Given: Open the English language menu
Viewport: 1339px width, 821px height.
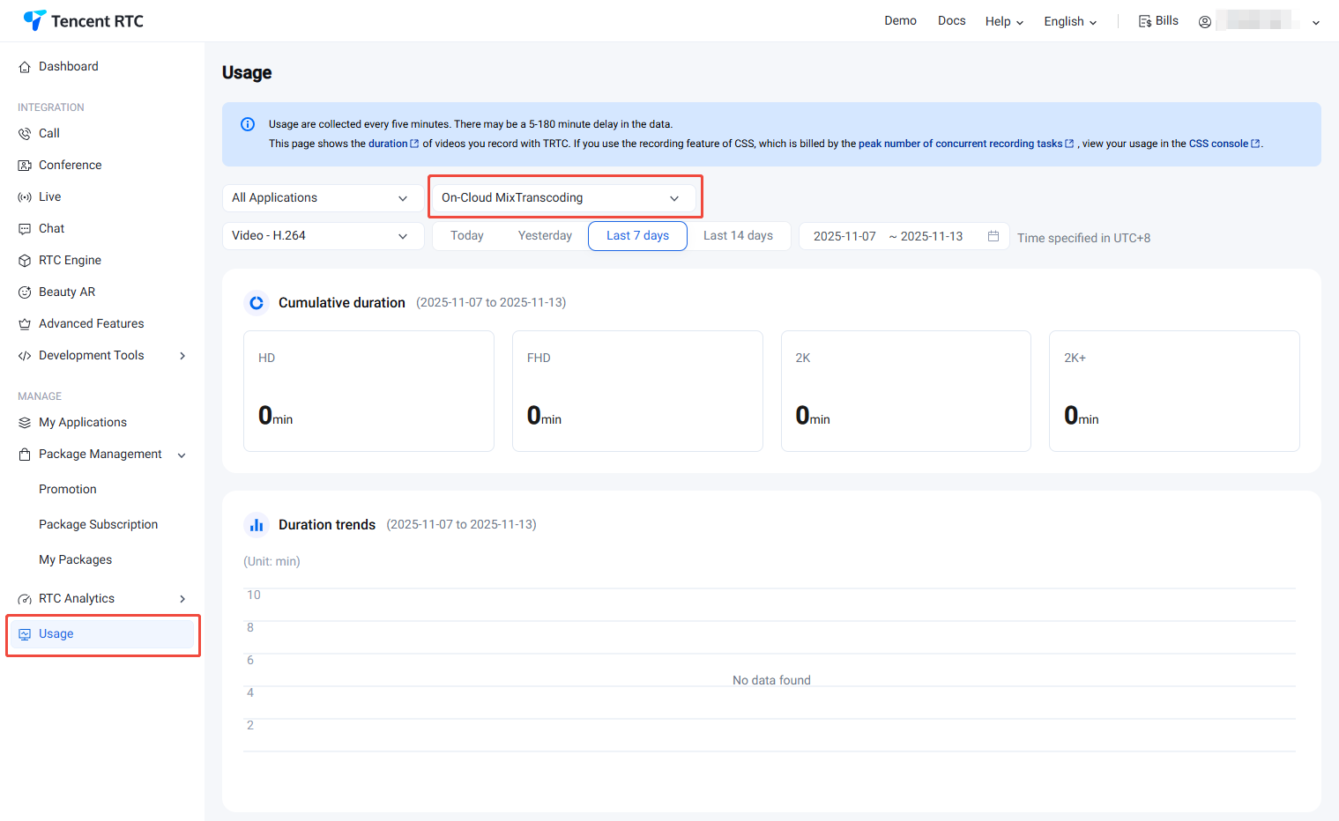Looking at the screenshot, I should pos(1069,21).
